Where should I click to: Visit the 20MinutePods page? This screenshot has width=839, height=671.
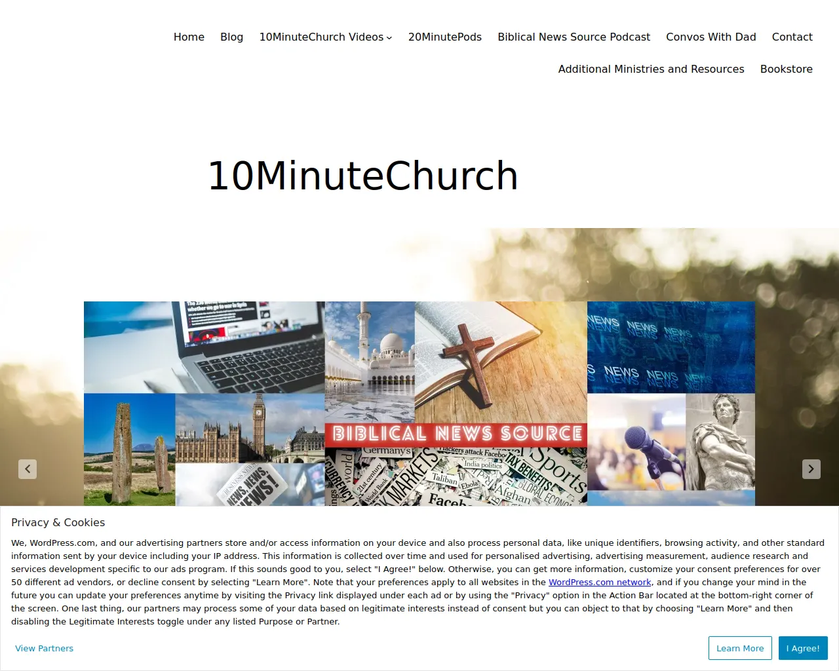pos(445,37)
